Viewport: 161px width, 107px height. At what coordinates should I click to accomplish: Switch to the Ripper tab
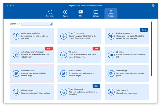click(x=65, y=13)
